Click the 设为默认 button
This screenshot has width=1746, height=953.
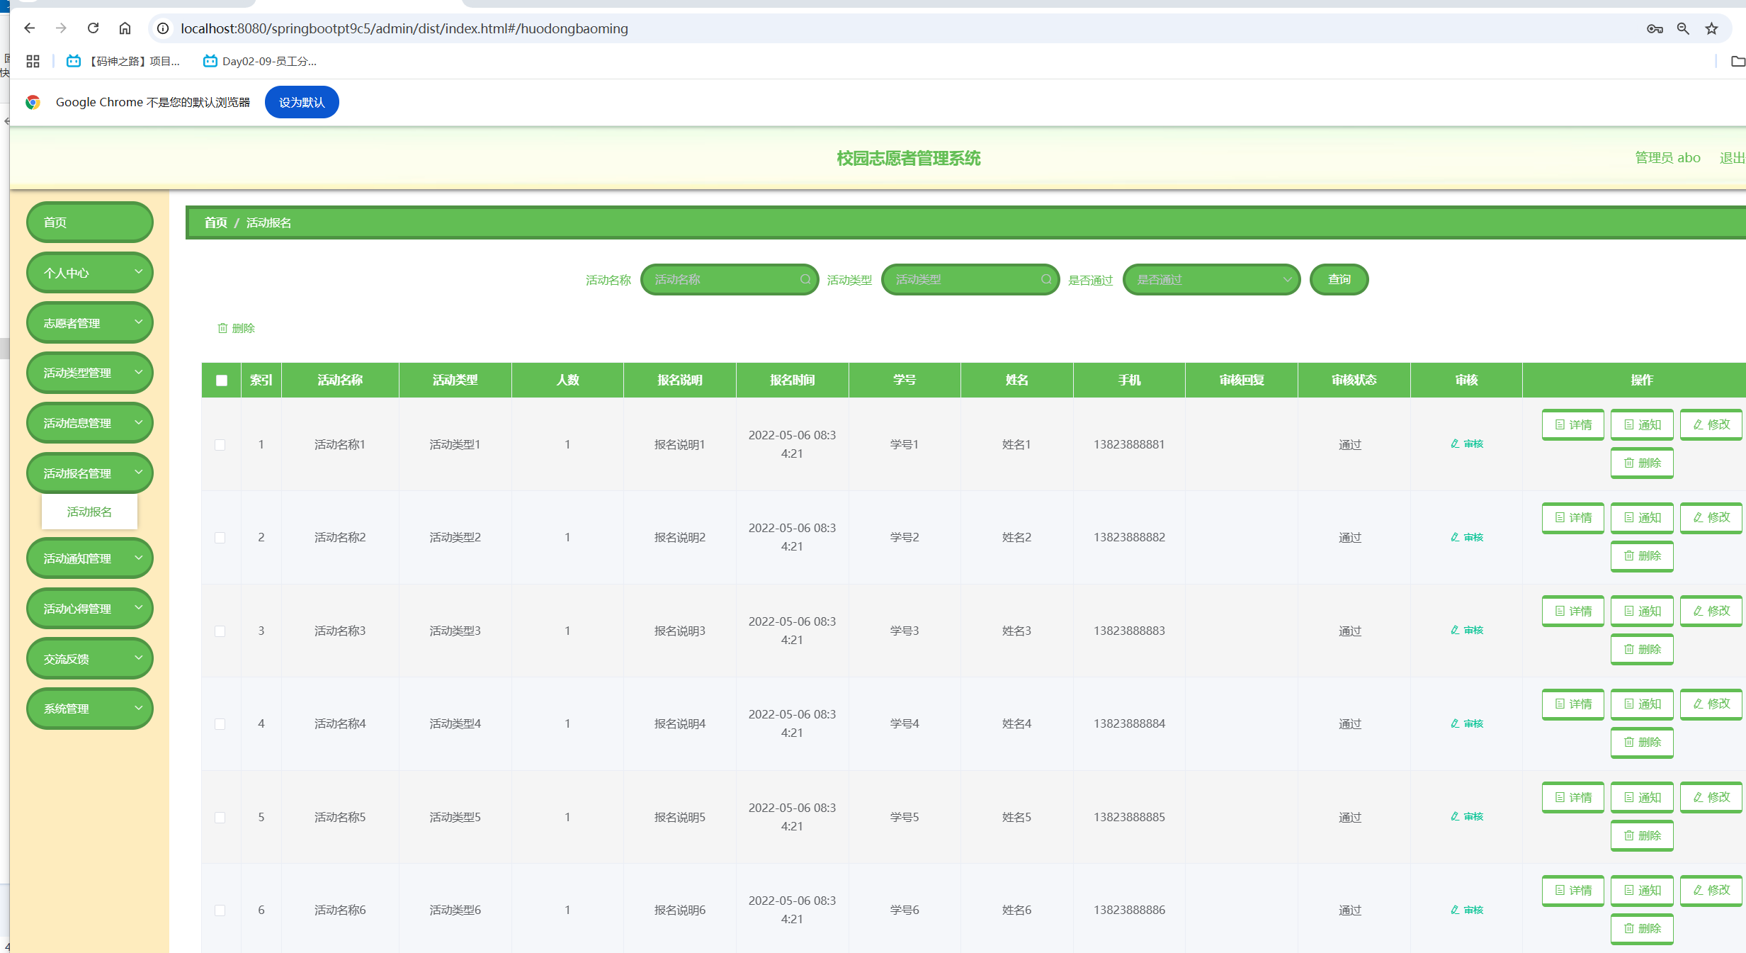tap(302, 102)
